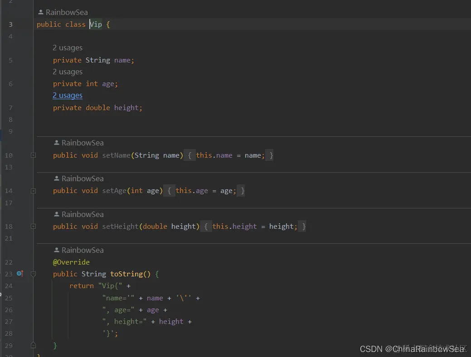Click the fold-end marker of the toString method

[x=34, y=345]
